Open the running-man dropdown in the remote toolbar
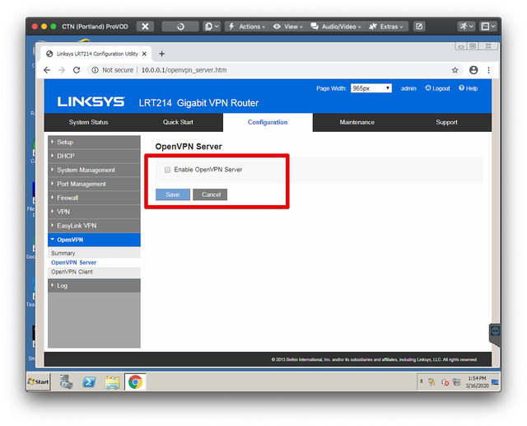The height and width of the screenshot is (426, 527). tap(466, 26)
